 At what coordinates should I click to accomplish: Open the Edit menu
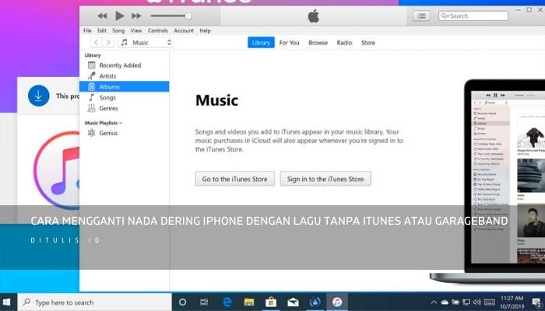(102, 30)
